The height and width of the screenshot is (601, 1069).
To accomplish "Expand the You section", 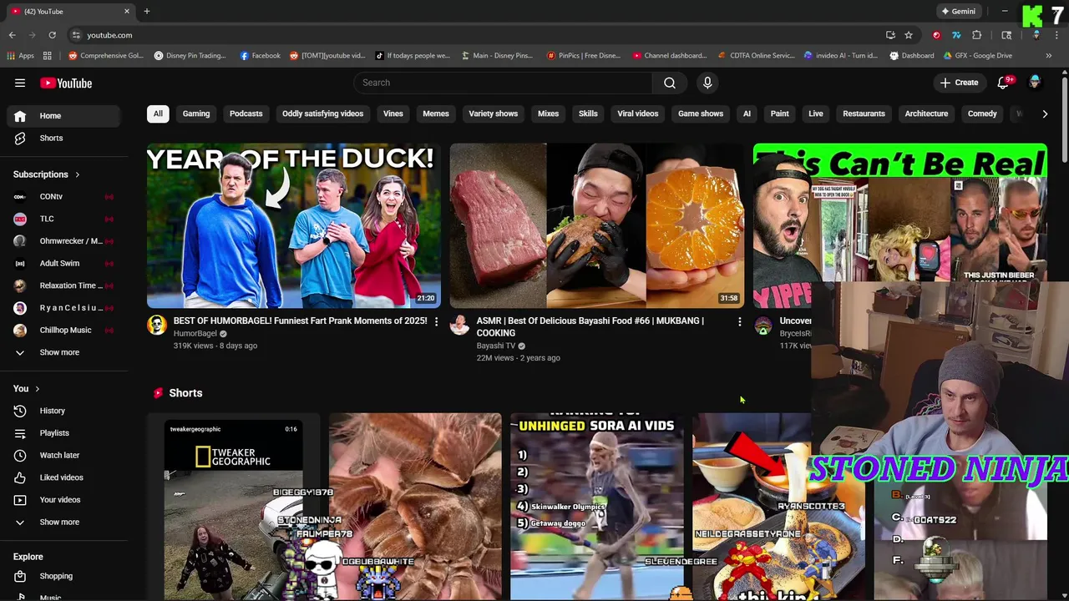I will point(27,388).
